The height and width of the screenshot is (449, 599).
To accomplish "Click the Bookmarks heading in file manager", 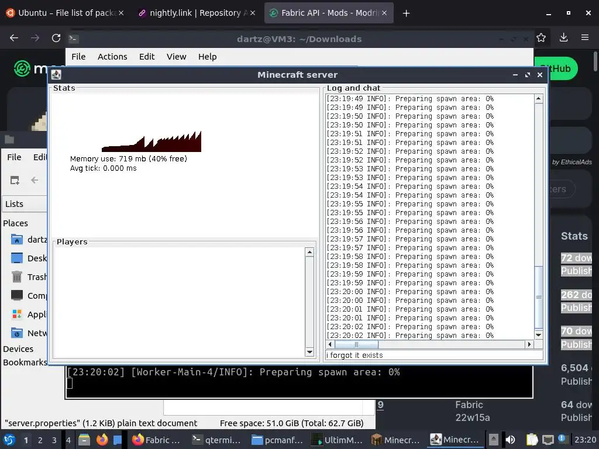I will click(x=25, y=362).
